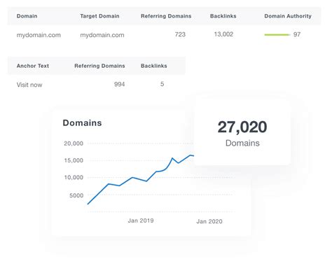This screenshot has width=332, height=266.
Task: Click the 27,020 domains total figure
Action: [x=242, y=127]
